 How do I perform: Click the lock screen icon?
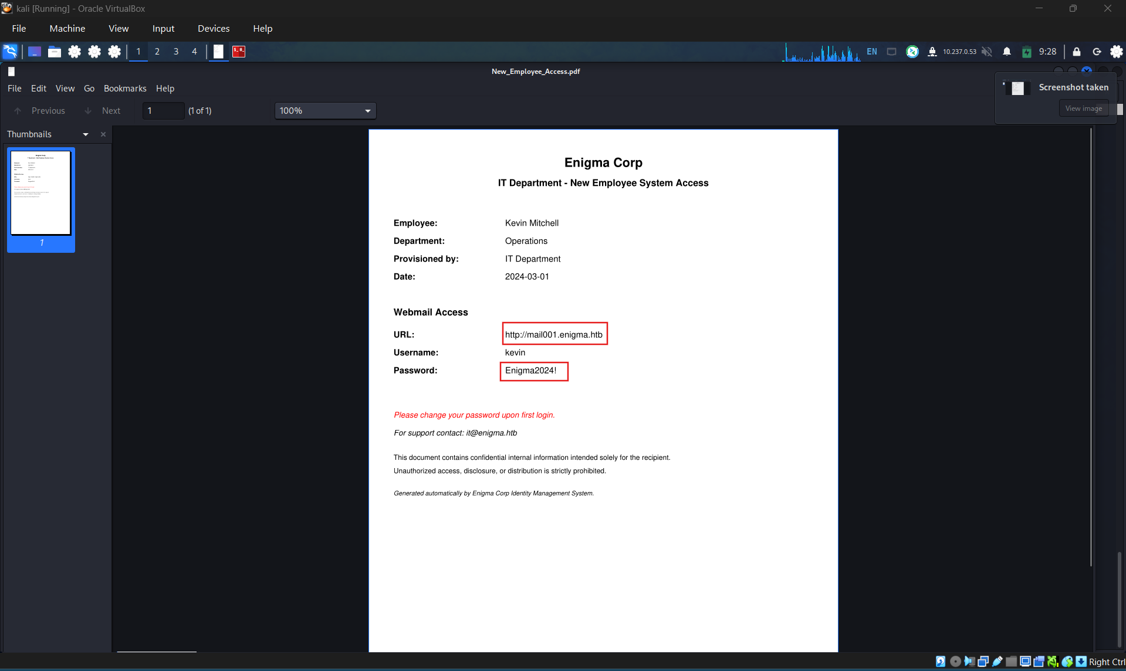click(1077, 52)
